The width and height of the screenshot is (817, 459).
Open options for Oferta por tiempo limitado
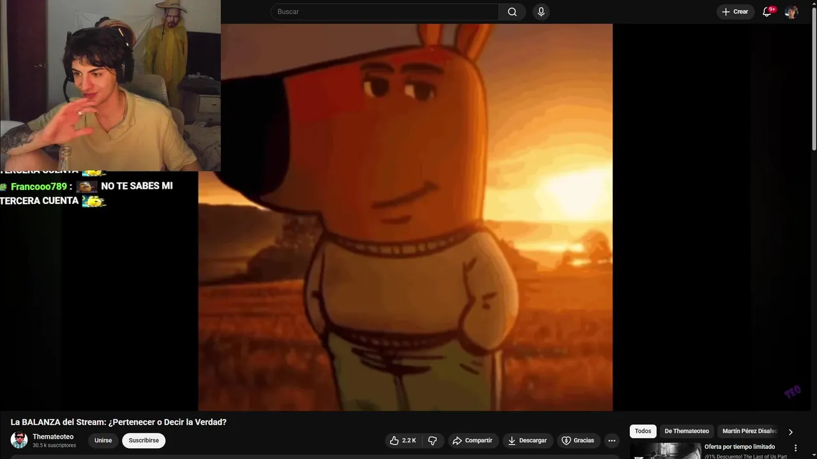(x=795, y=448)
